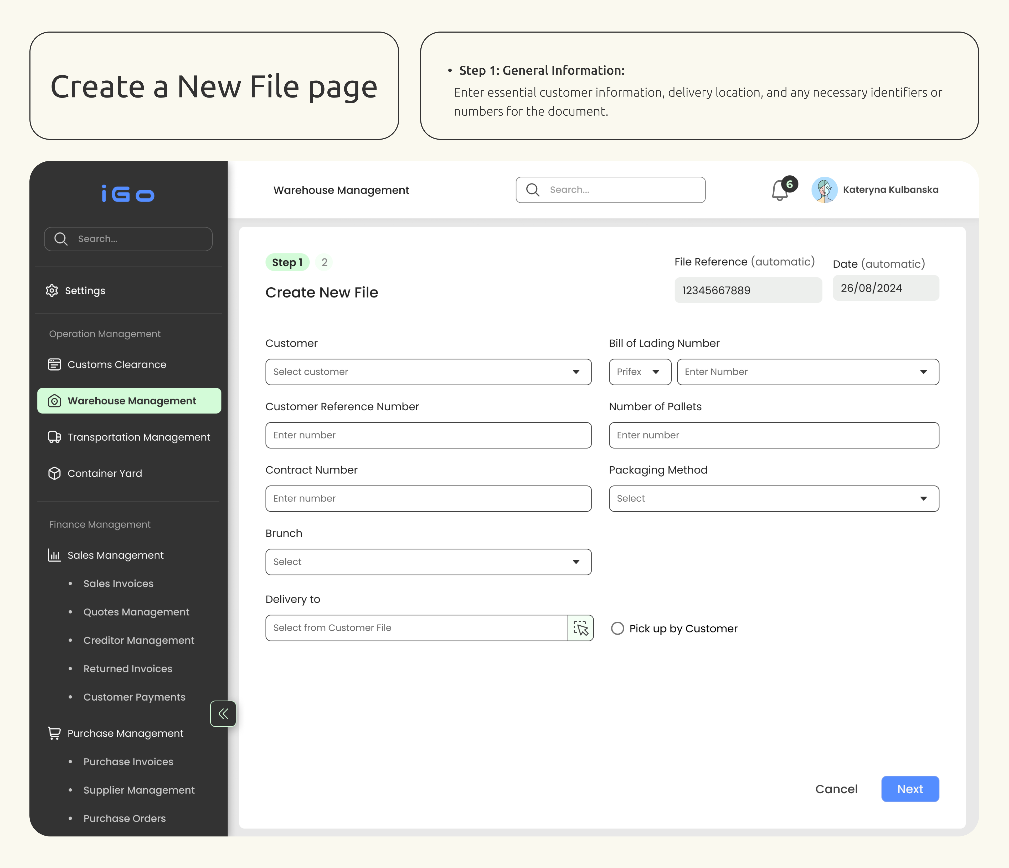The image size is (1009, 868).
Task: Collapse the sidebar with the double-chevron button
Action: [x=223, y=714]
